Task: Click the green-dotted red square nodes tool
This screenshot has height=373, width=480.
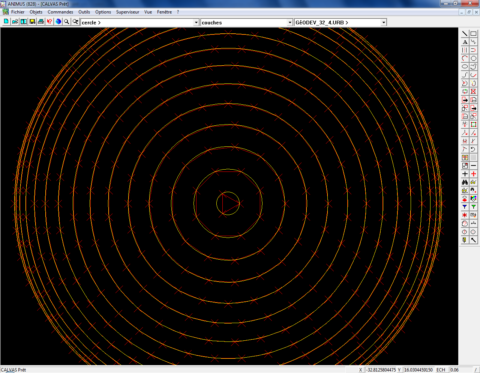Action: [x=474, y=125]
